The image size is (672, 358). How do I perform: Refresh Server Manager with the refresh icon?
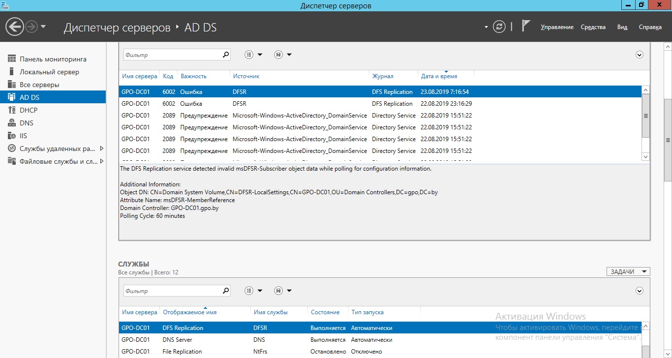(499, 27)
